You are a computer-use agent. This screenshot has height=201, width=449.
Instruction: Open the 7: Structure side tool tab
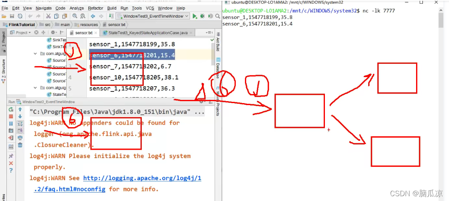click(4, 71)
